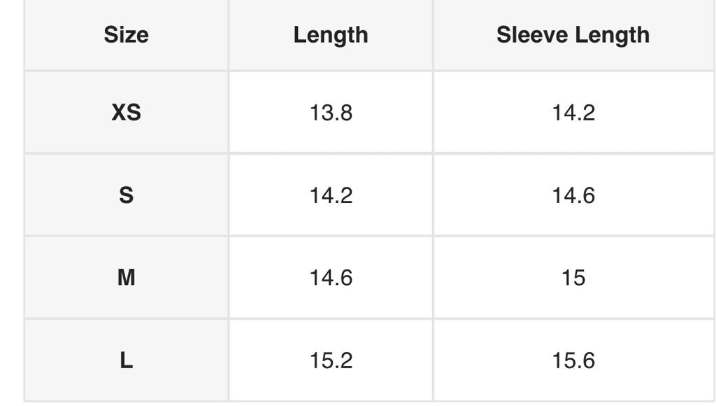Click the 13.8 length value
The image size is (716, 406).
click(x=331, y=112)
